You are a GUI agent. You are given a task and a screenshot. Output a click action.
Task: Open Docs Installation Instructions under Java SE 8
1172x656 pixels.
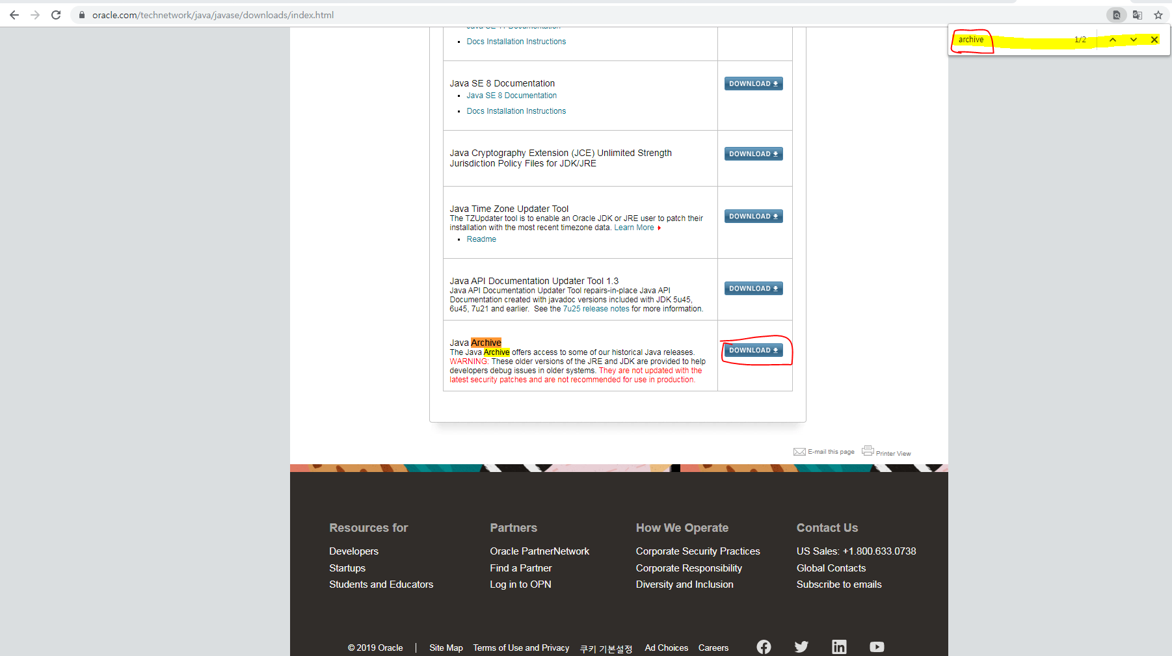point(516,111)
